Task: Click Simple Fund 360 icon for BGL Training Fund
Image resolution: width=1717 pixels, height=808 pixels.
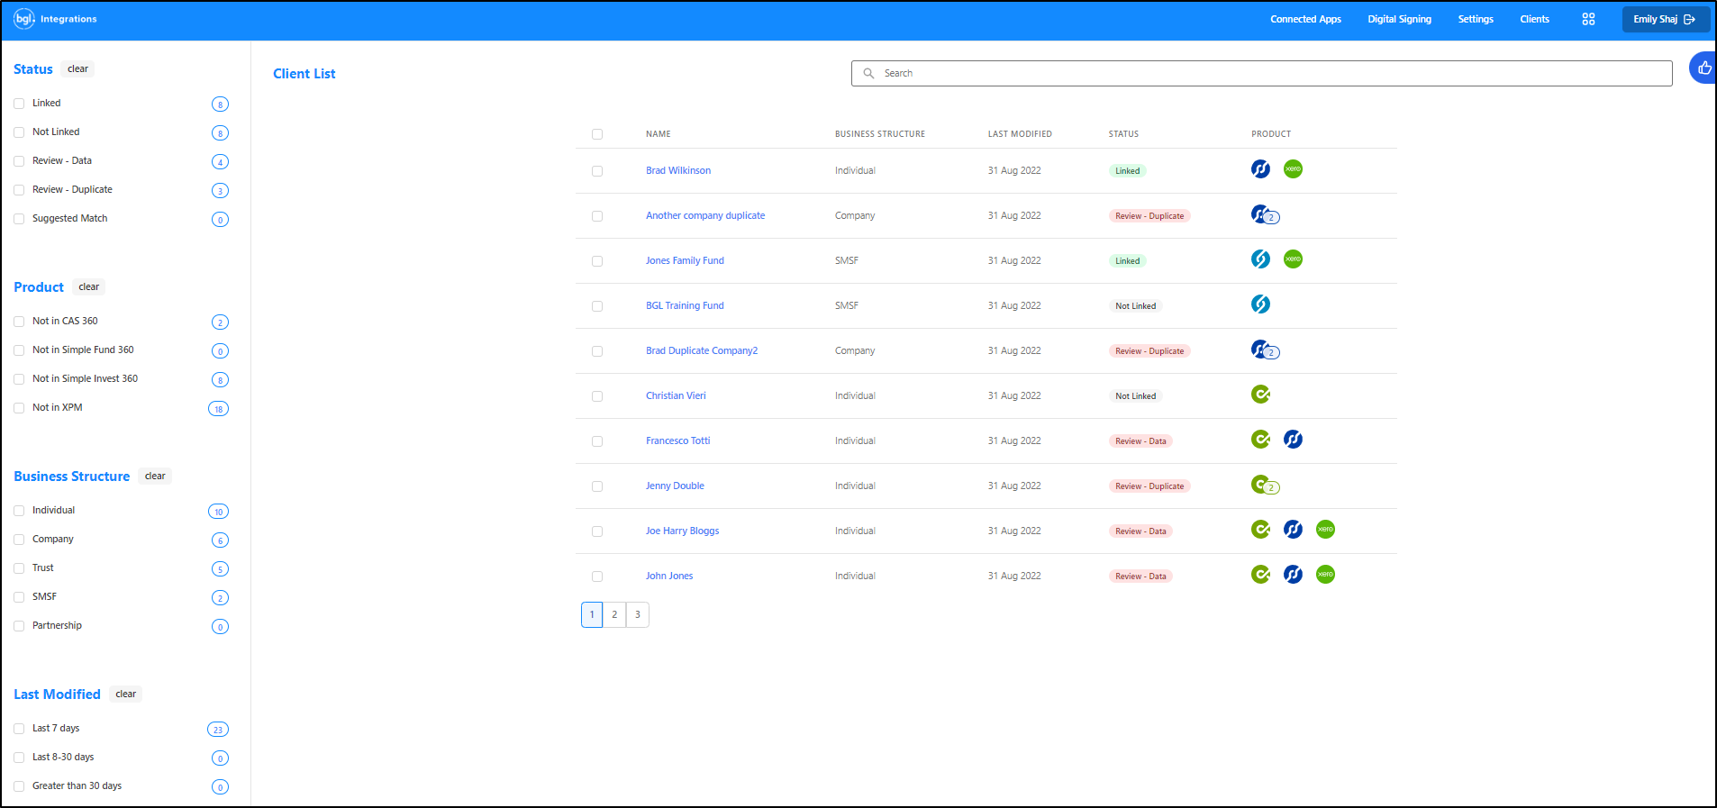Action: point(1260,304)
